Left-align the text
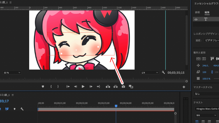Viewport: 219px width, 123px height. 197,121
